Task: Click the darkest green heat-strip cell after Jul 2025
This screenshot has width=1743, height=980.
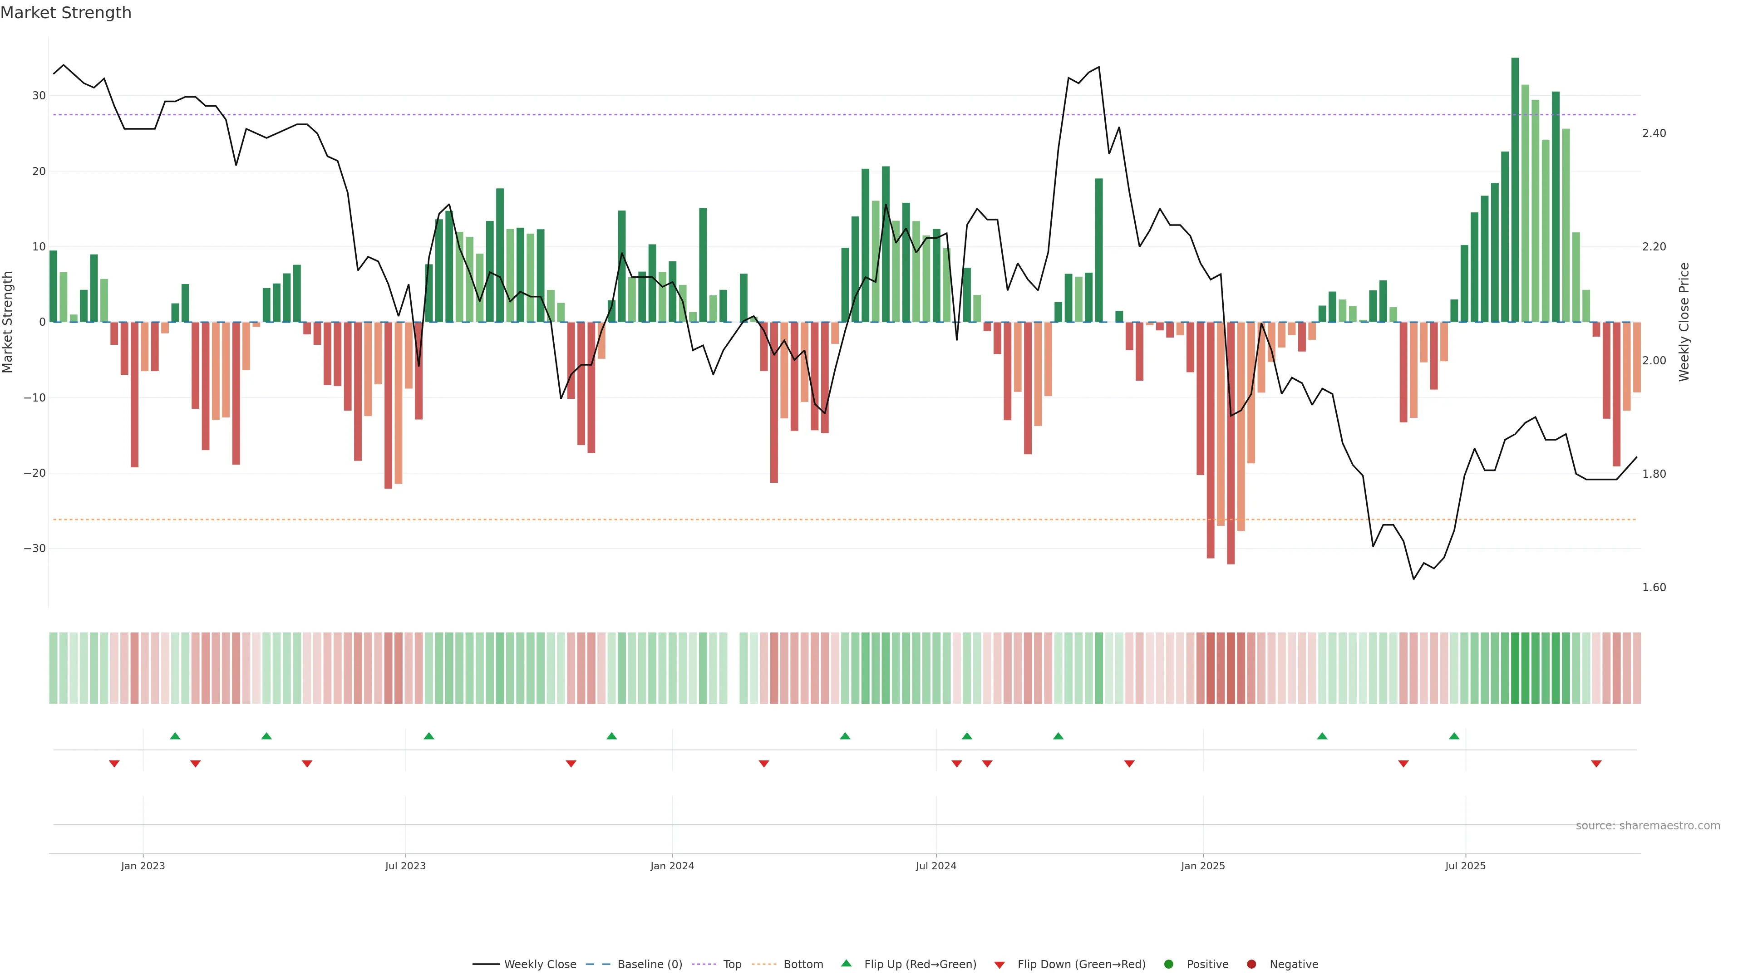Action: (x=1515, y=668)
